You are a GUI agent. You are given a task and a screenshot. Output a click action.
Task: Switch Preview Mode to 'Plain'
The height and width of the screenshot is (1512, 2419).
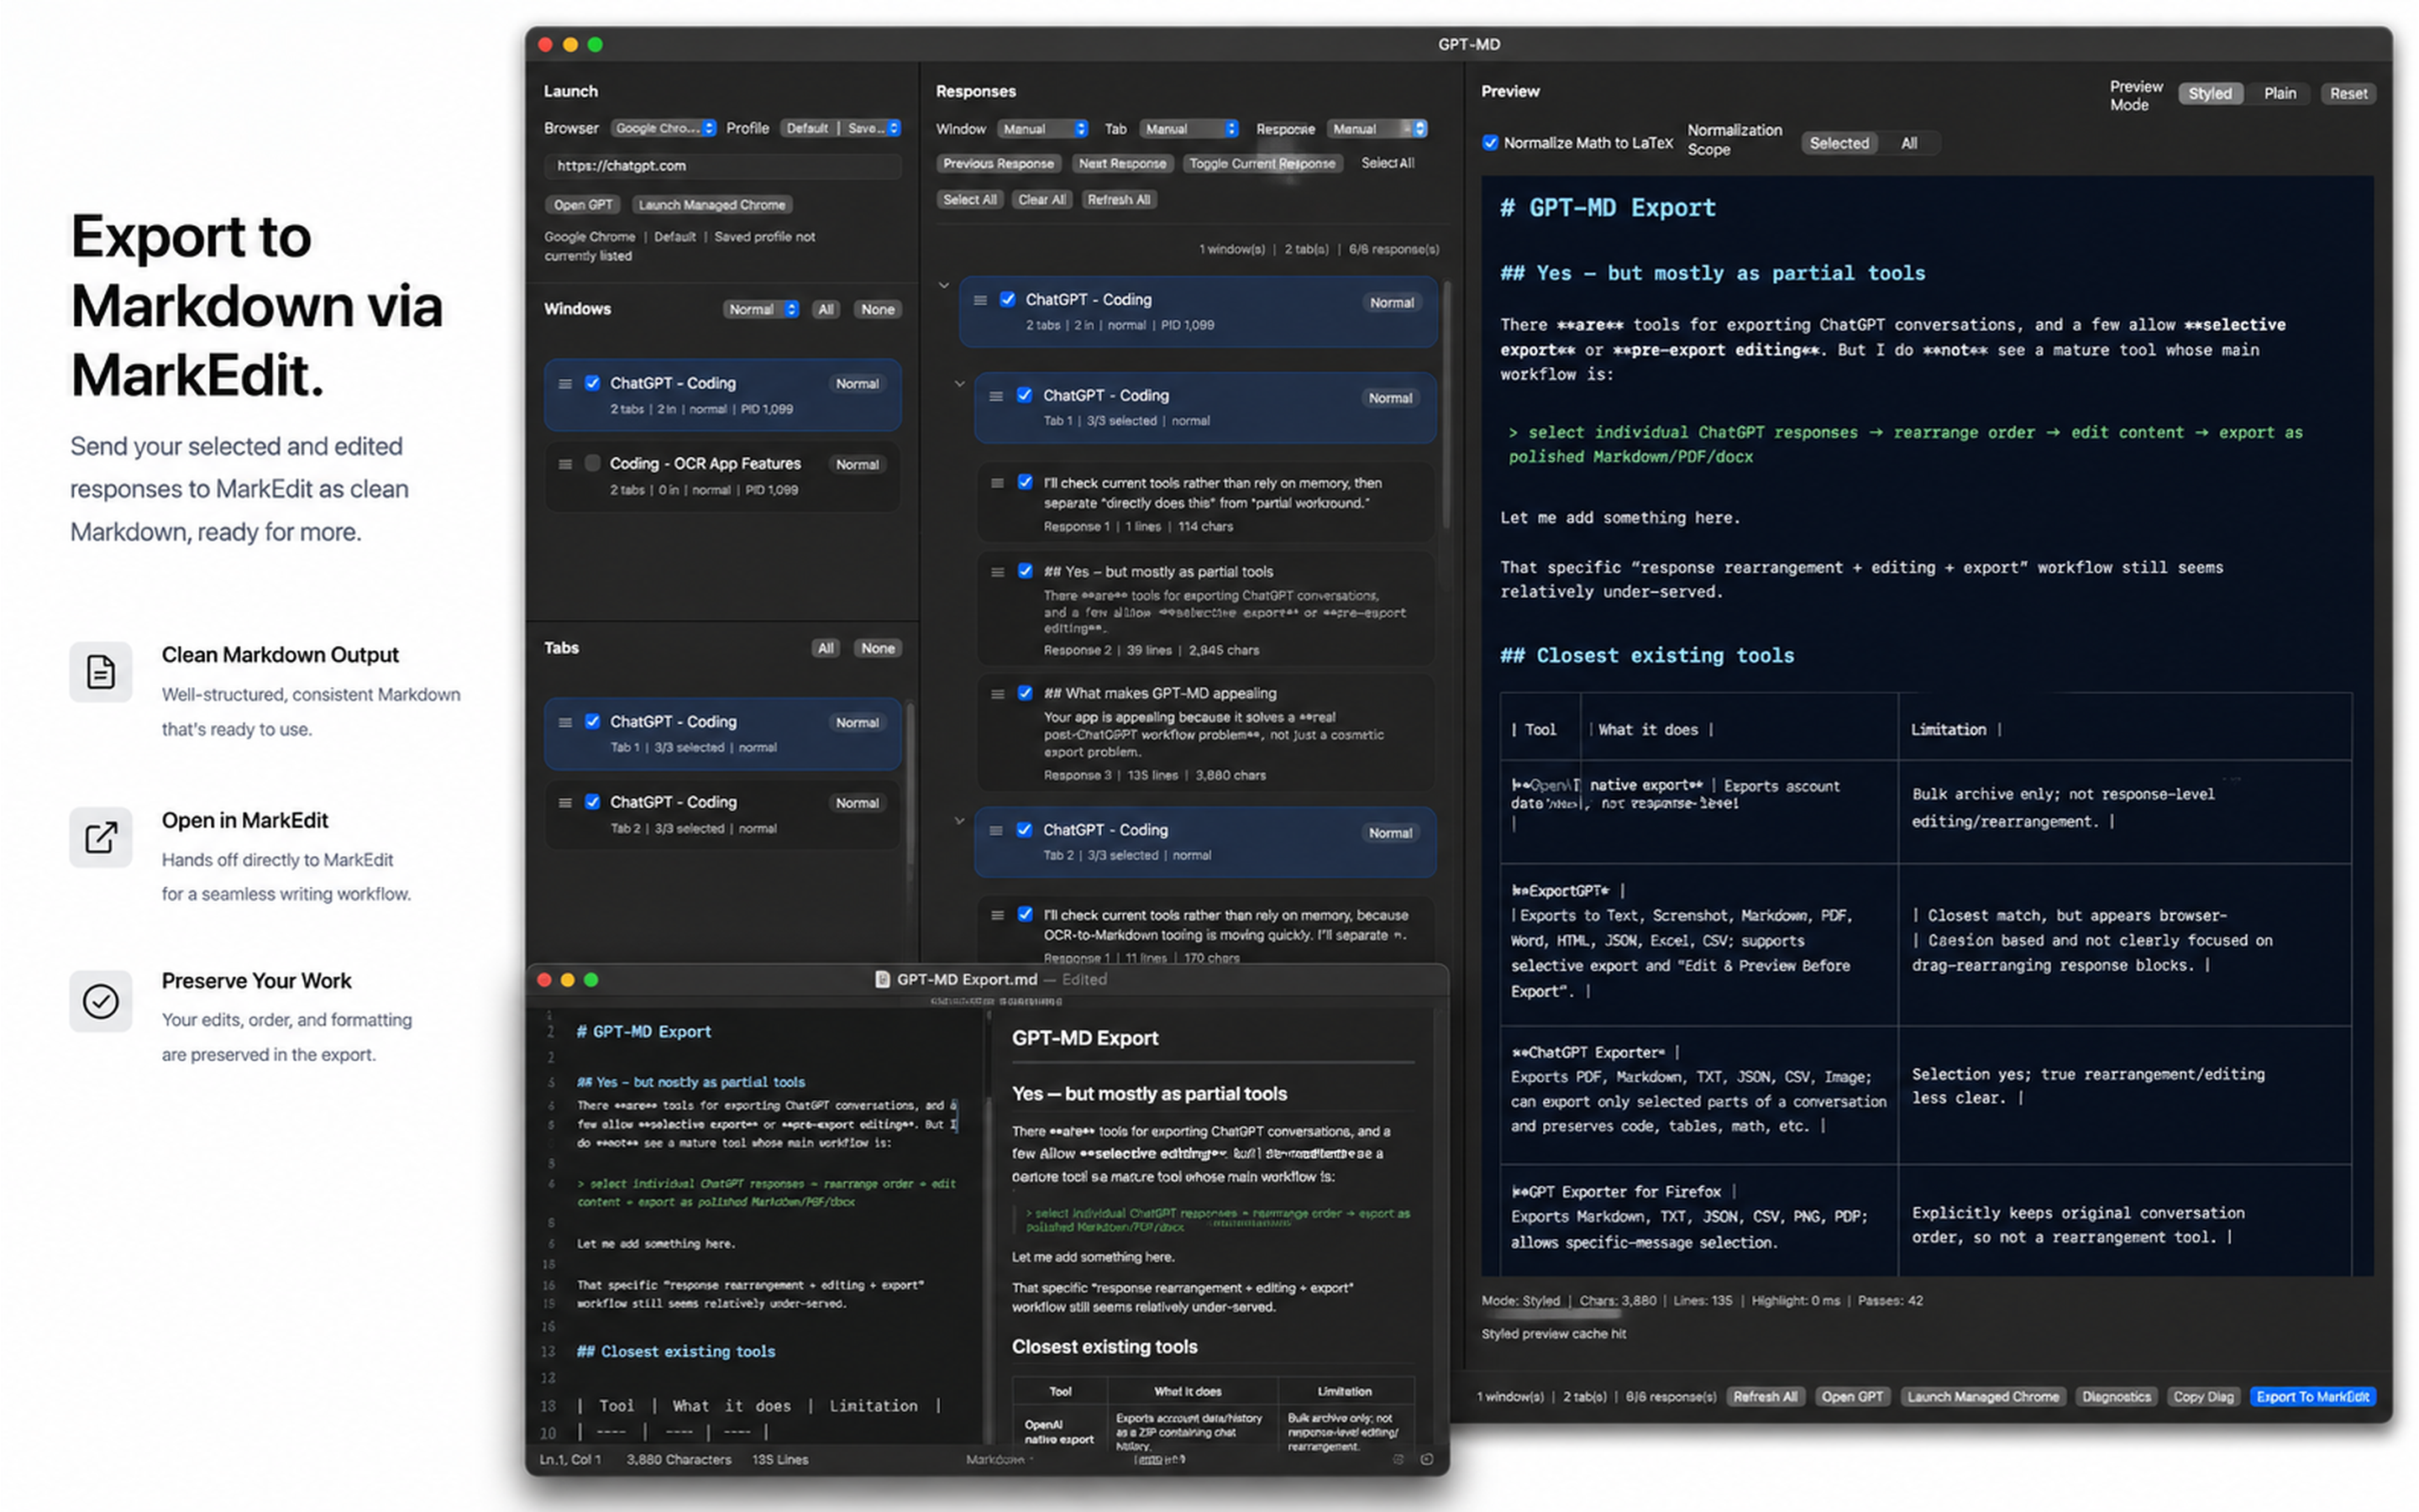[x=2280, y=93]
